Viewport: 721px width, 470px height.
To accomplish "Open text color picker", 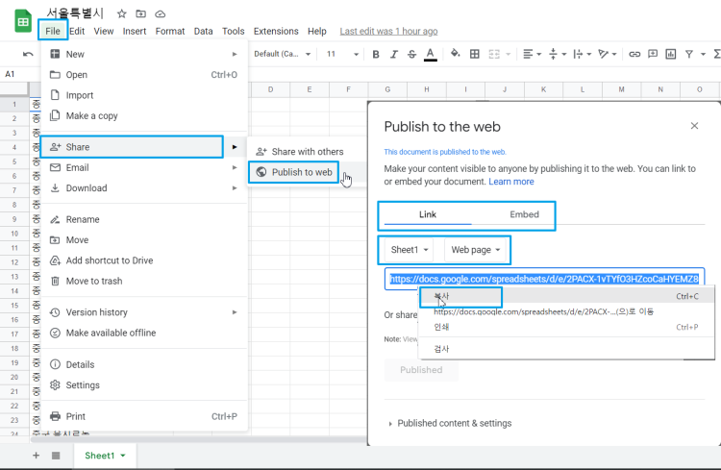I will [430, 54].
